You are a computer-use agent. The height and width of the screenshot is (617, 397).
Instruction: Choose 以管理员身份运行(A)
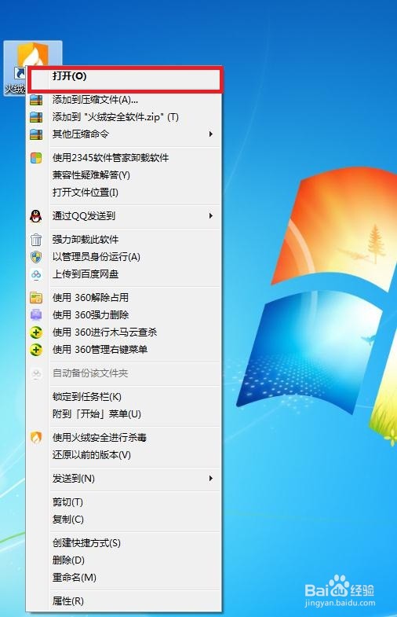point(124,257)
